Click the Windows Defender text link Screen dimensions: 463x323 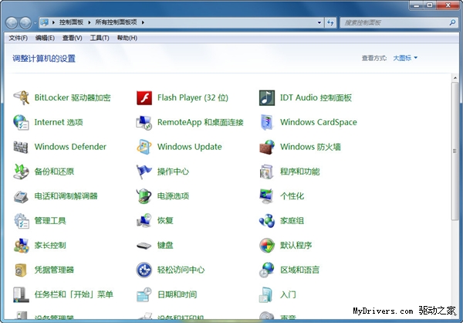pyautogui.click(x=70, y=147)
